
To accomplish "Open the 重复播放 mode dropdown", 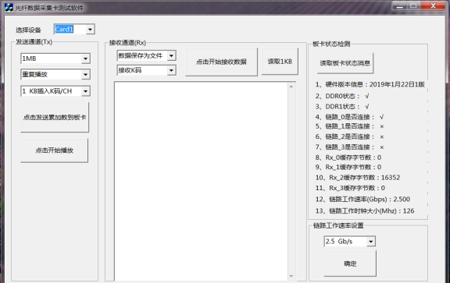I will [x=85, y=75].
